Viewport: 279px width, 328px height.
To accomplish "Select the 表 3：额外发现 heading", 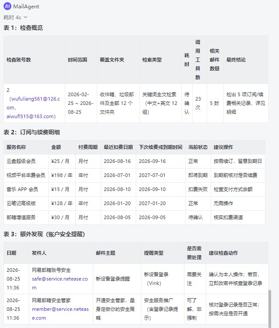I will [x=44, y=234].
